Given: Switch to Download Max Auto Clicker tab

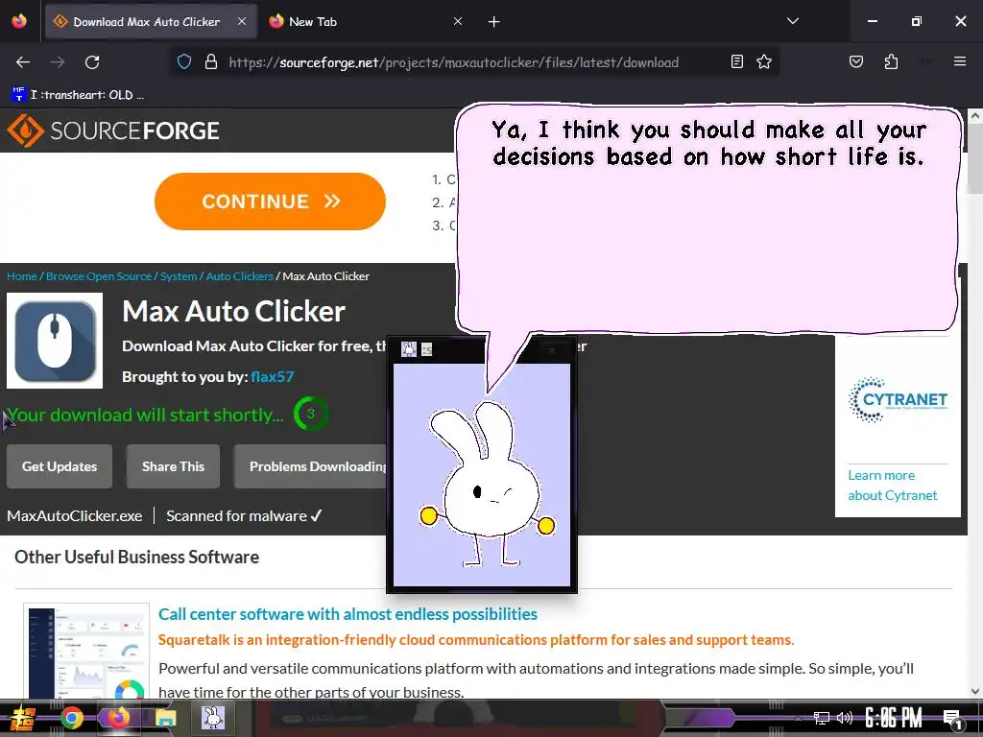Looking at the screenshot, I should 151,22.
